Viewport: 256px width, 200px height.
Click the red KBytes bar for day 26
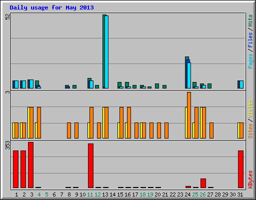(x=203, y=183)
